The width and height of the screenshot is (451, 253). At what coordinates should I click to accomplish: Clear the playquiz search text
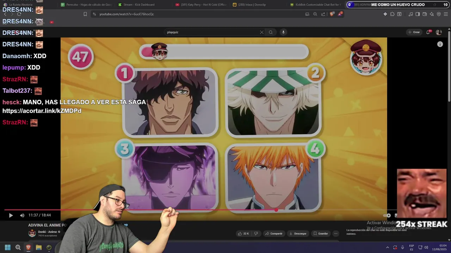pyautogui.click(x=261, y=32)
